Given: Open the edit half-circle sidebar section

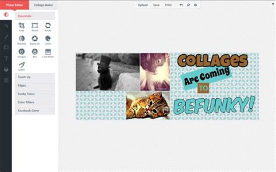Looking at the screenshot, I should (x=6, y=15).
